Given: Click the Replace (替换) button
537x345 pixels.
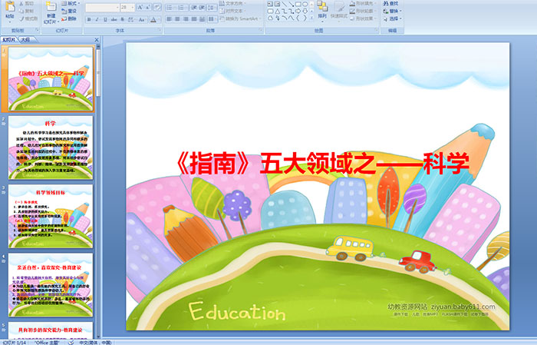Looking at the screenshot, I should [393, 12].
